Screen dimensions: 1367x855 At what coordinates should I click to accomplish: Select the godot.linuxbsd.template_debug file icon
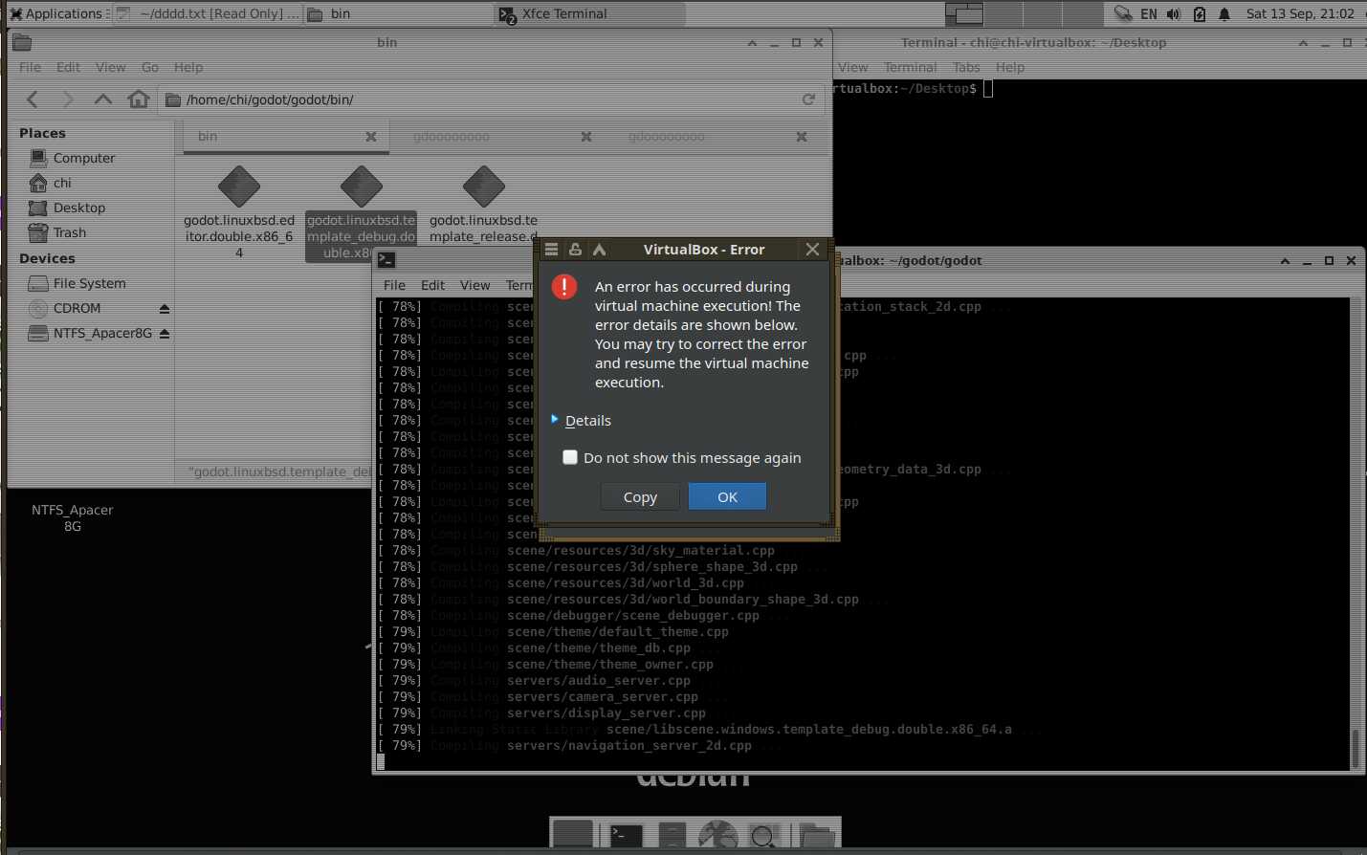coord(362,186)
